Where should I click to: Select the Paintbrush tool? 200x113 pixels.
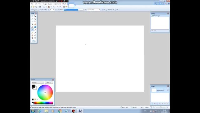(x=32, y=30)
